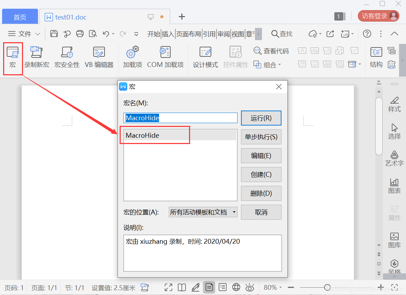The height and width of the screenshot is (295, 406).
Task: Open the more options vertical dots menu
Action: [381, 34]
